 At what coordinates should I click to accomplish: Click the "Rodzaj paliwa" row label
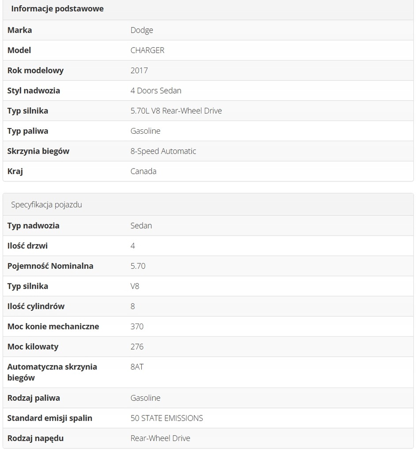34,398
